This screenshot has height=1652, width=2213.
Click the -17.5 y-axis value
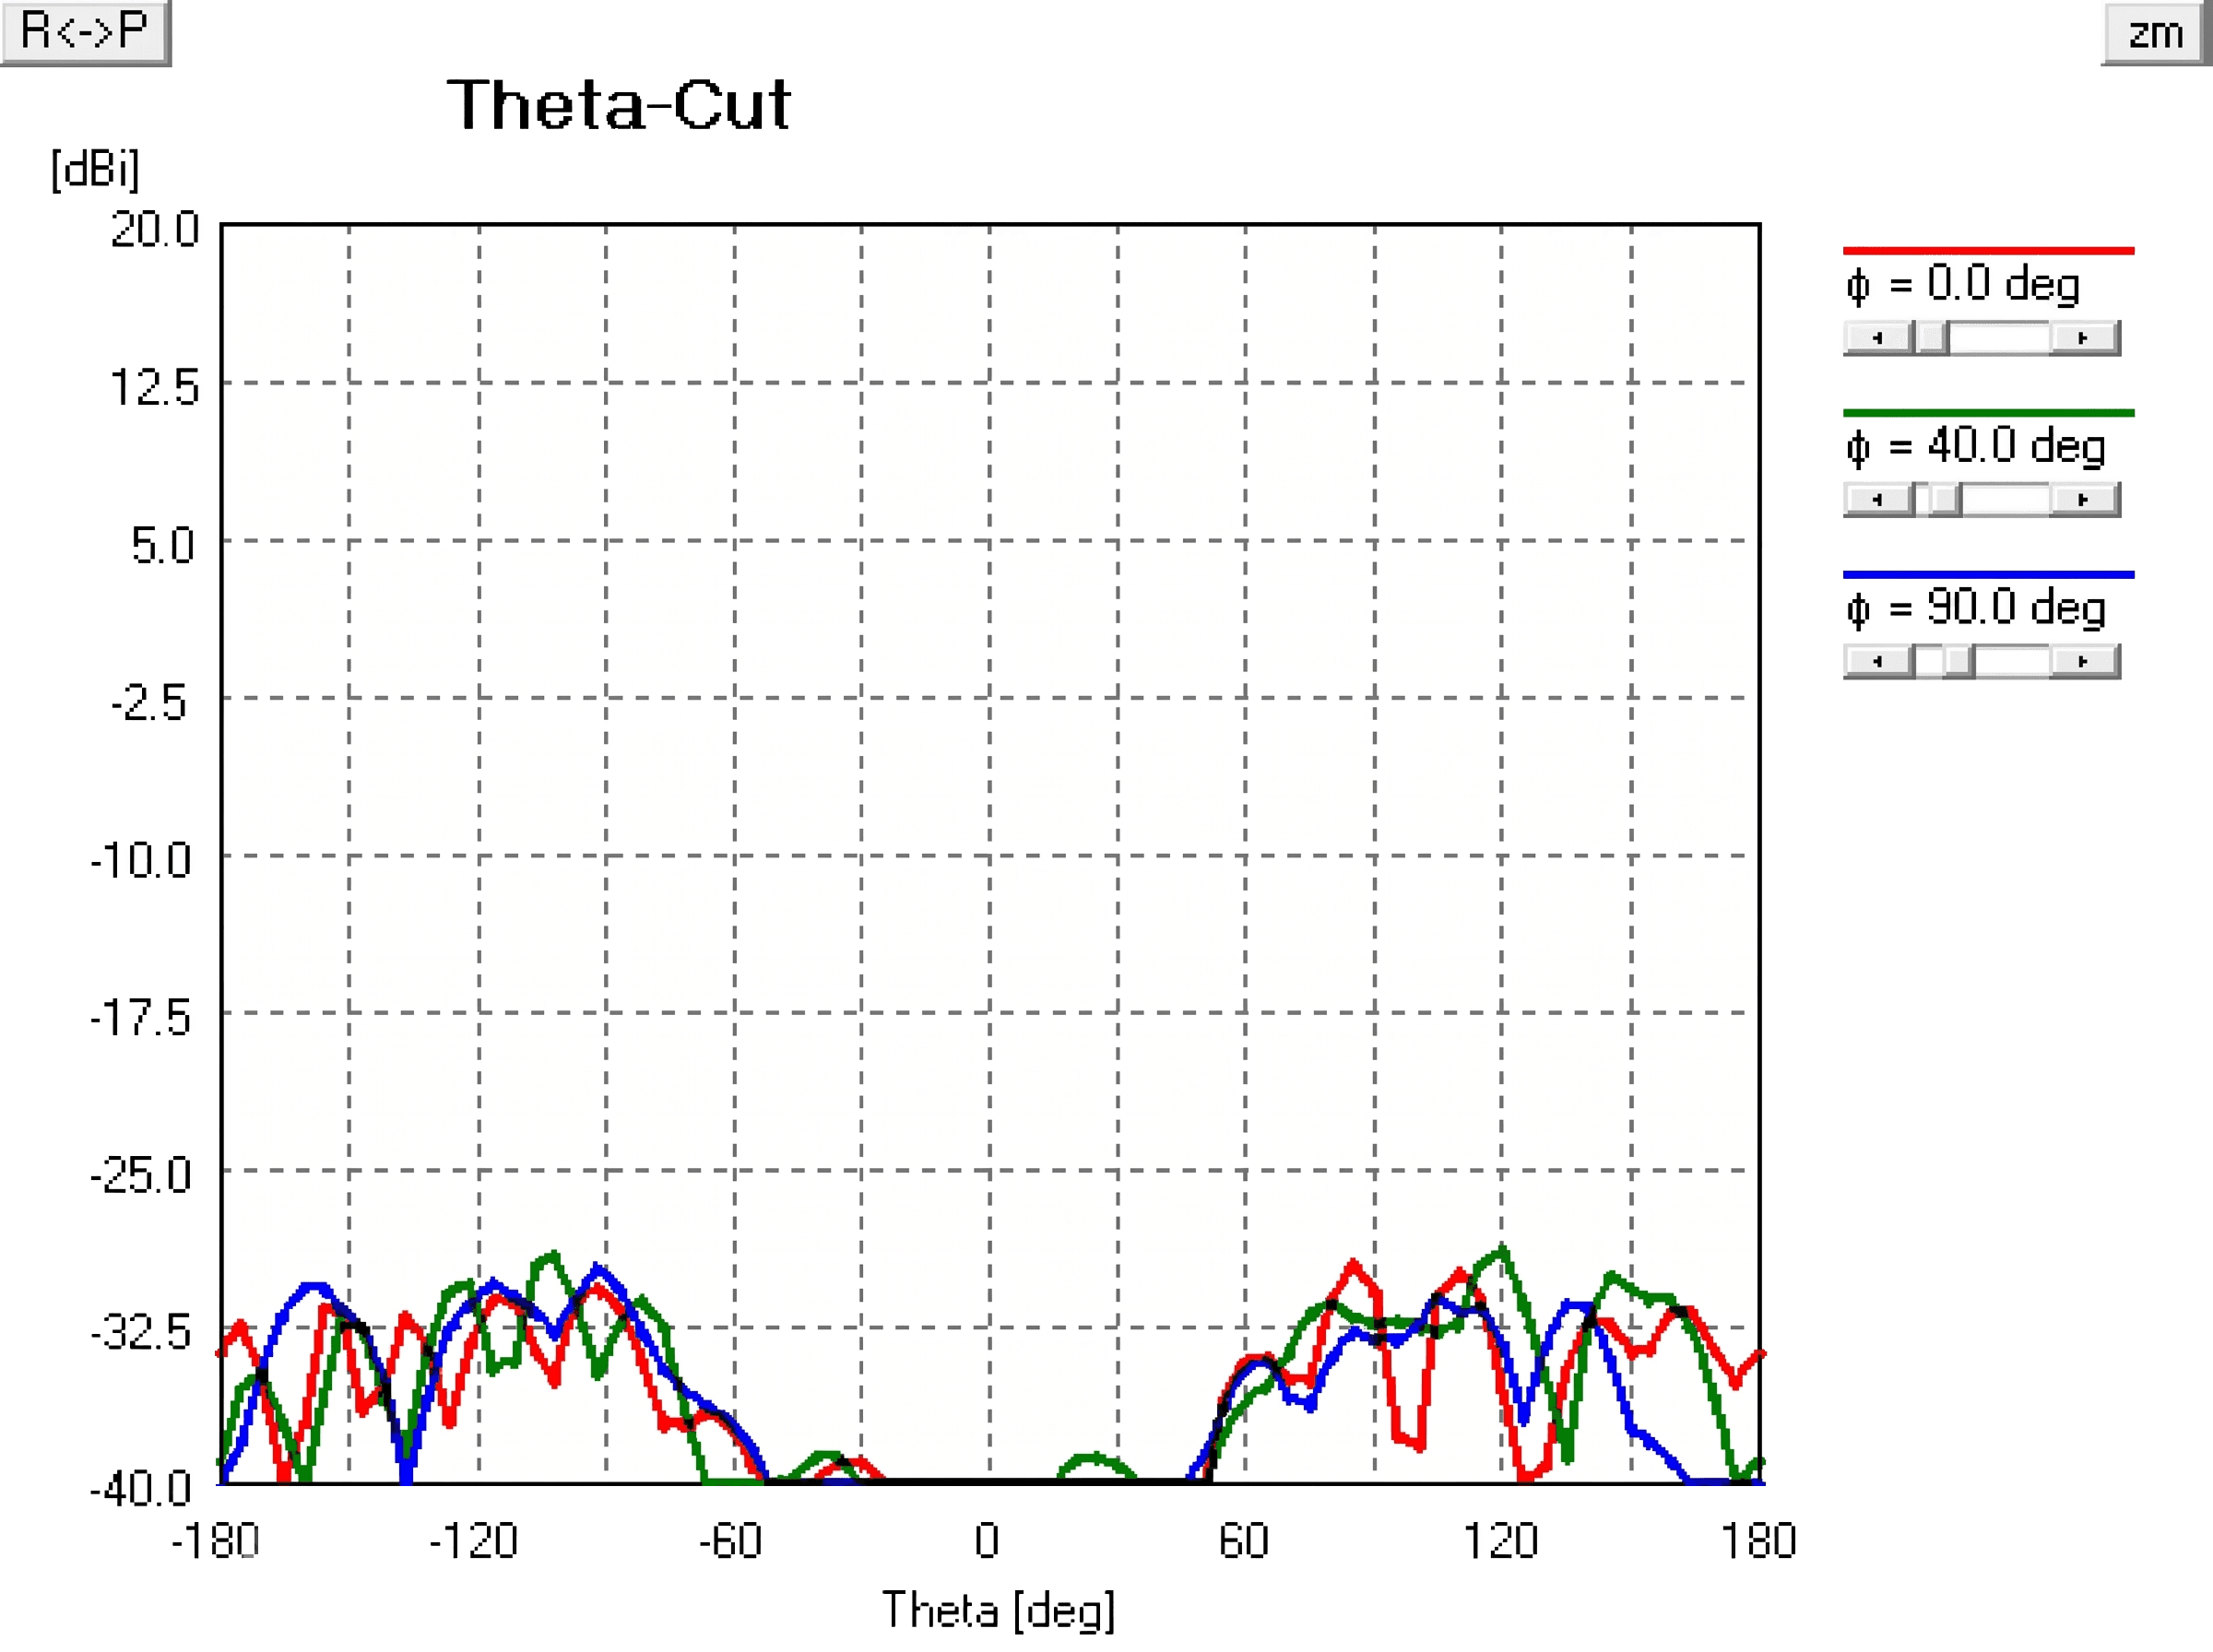[140, 1018]
